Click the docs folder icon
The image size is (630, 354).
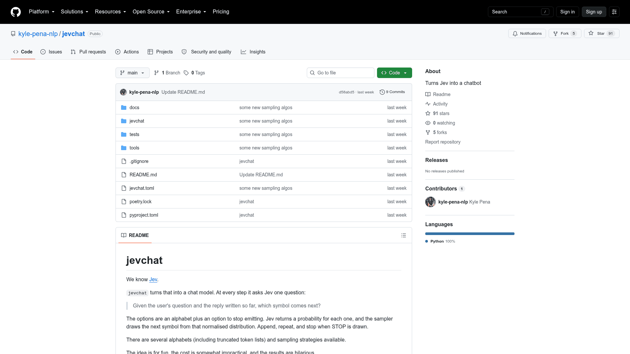pos(124,108)
